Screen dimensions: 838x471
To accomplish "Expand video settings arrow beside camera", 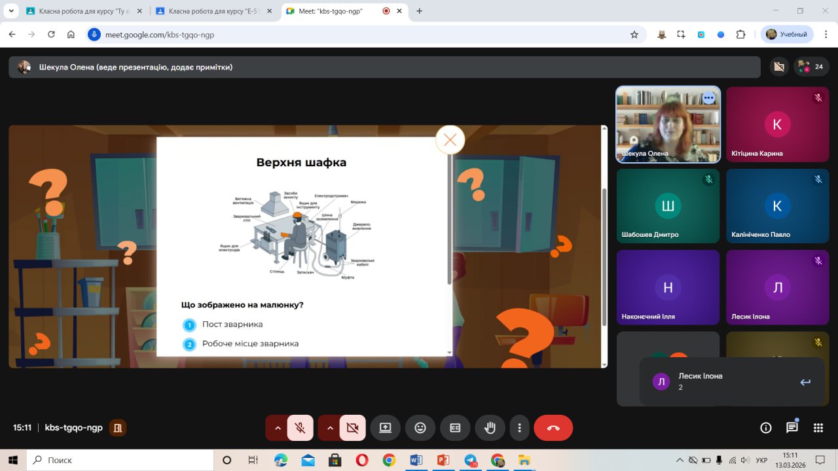I will 330,428.
